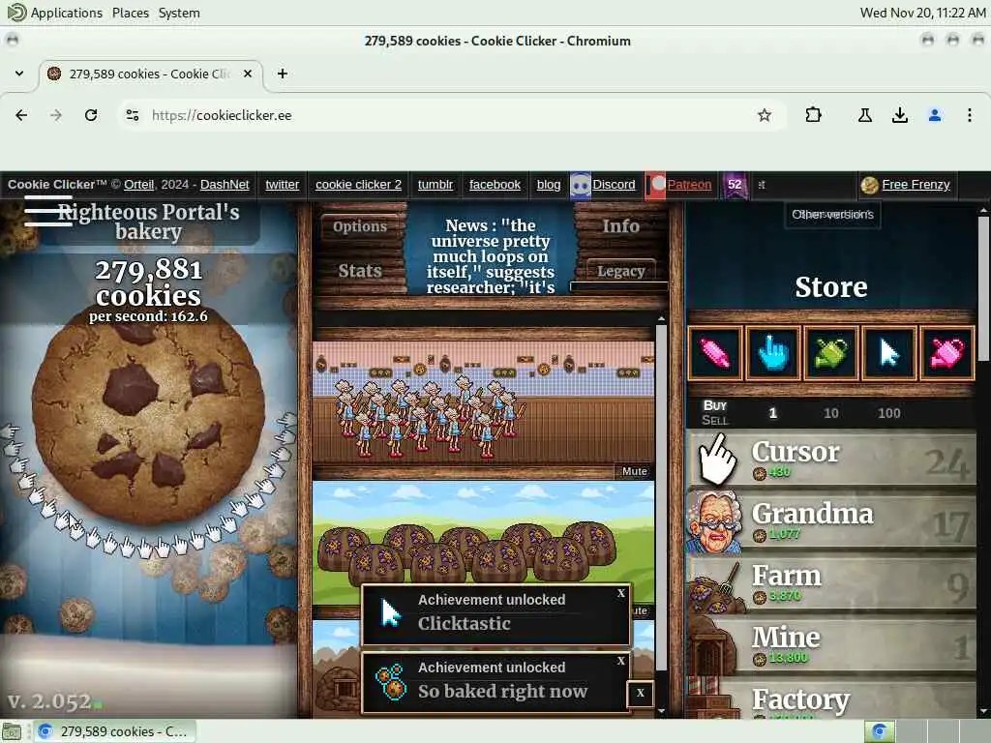Viewport: 991px width, 743px height.
Task: Reload the Cookie Clicker page
Action: point(91,115)
